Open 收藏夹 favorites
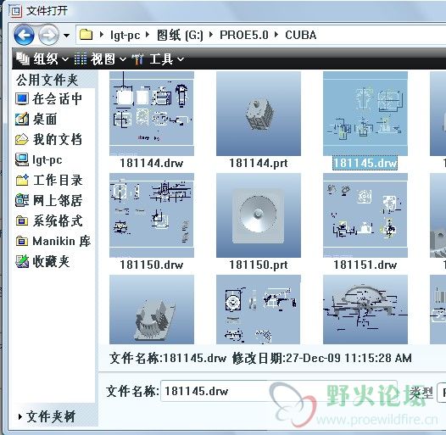 pyautogui.click(x=42, y=261)
